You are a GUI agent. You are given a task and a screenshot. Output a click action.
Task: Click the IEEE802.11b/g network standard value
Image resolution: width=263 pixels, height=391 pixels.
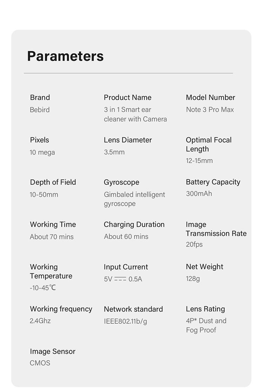tap(126, 321)
